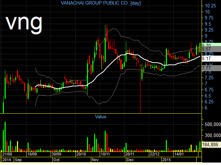Click the 184,886 current value tag
The width and height of the screenshot is (221, 165).
[x=211, y=145]
